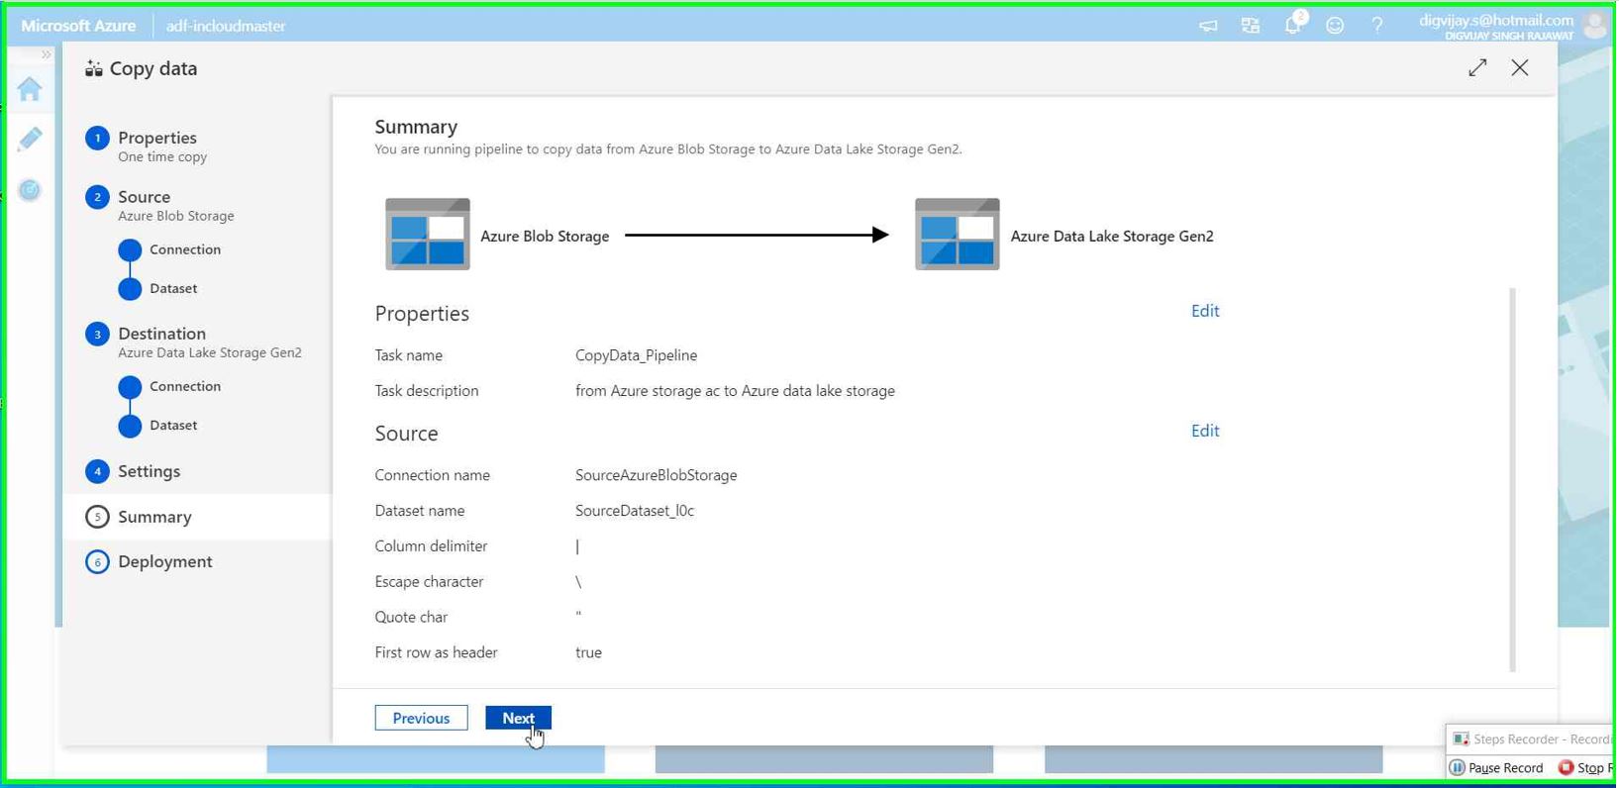Click the digvijay.s@hotmail.com account email
The height and width of the screenshot is (788, 1619).
pyautogui.click(x=1495, y=20)
